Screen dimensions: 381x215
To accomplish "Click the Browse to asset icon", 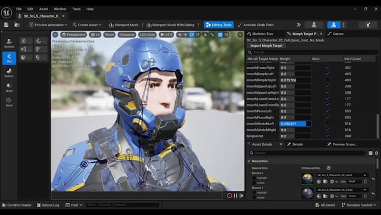I will coord(17,25).
